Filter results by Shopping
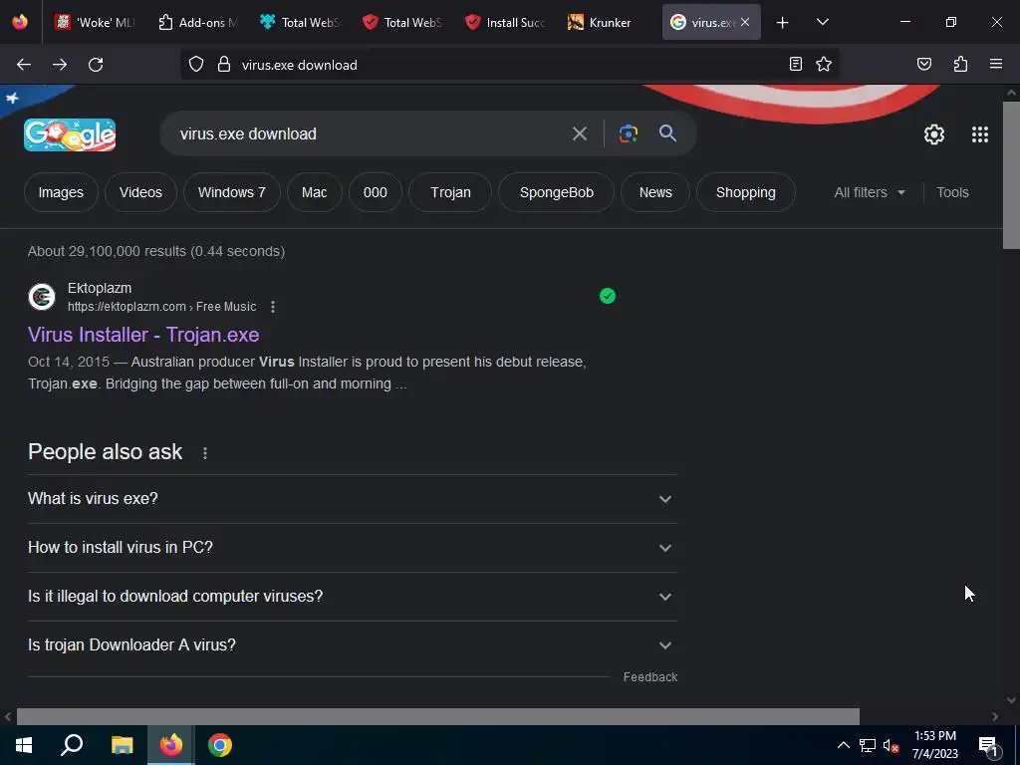The width and height of the screenshot is (1020, 765). coord(745,192)
